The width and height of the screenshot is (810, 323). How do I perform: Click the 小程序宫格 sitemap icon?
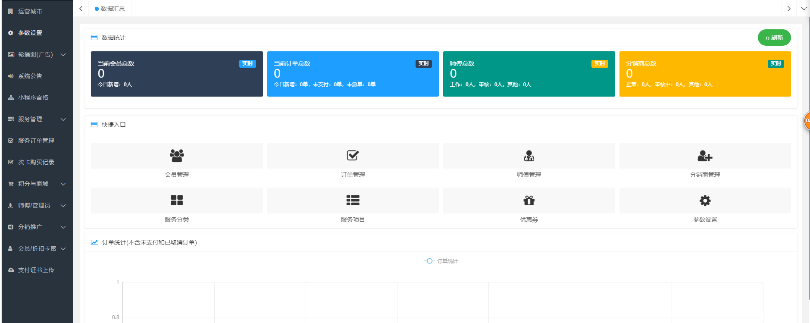tap(11, 97)
